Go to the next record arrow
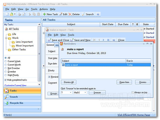Image resolution: width=160 pixels, height=120 pixels. tap(103, 40)
